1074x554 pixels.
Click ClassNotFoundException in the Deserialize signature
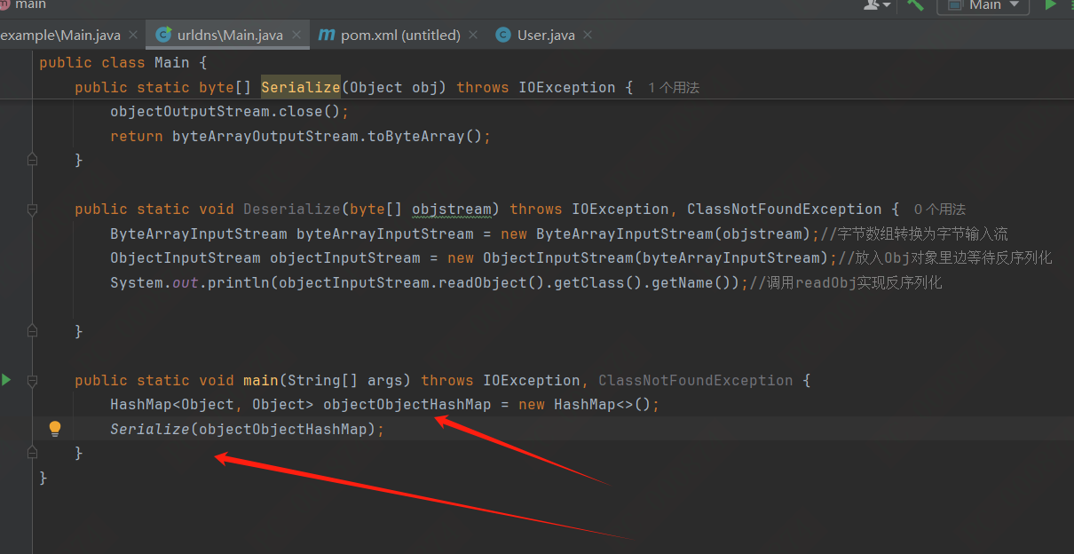(785, 210)
